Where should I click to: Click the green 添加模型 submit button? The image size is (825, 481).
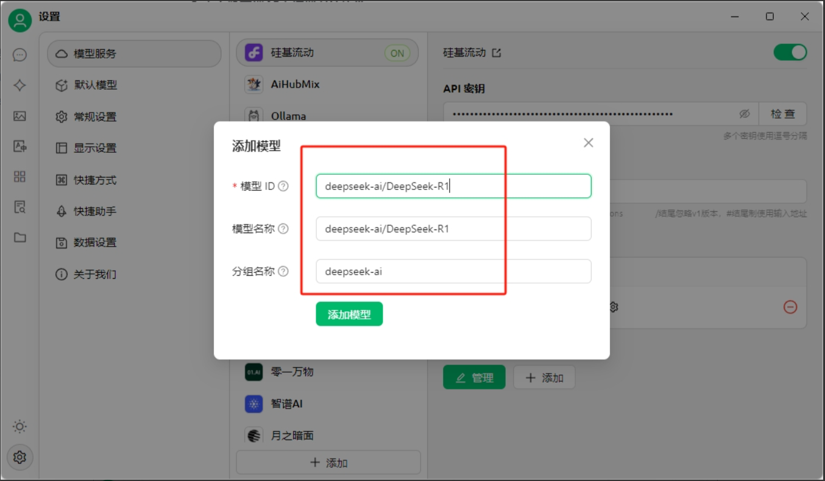[349, 314]
